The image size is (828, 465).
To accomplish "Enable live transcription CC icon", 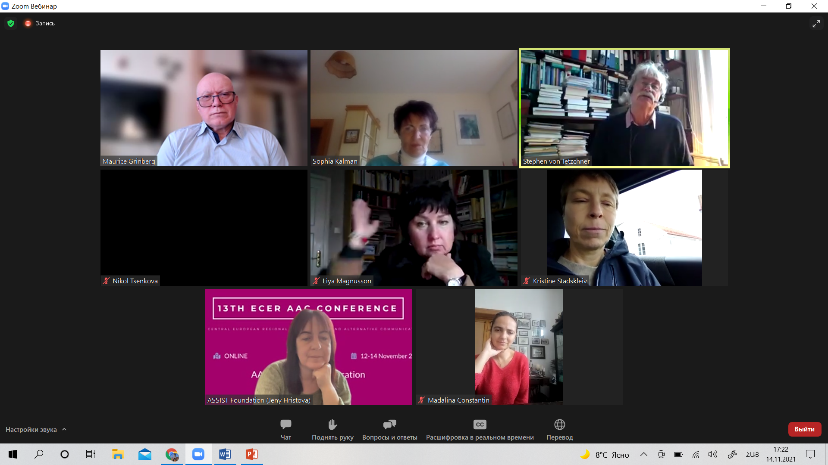I will 480,425.
